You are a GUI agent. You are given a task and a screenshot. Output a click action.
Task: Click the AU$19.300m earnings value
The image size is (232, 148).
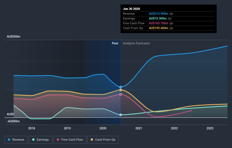pyautogui.click(x=158, y=18)
